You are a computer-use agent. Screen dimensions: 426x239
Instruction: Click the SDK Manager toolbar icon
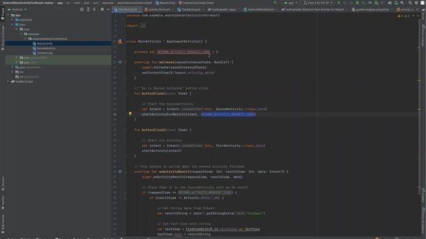coord(402,3)
